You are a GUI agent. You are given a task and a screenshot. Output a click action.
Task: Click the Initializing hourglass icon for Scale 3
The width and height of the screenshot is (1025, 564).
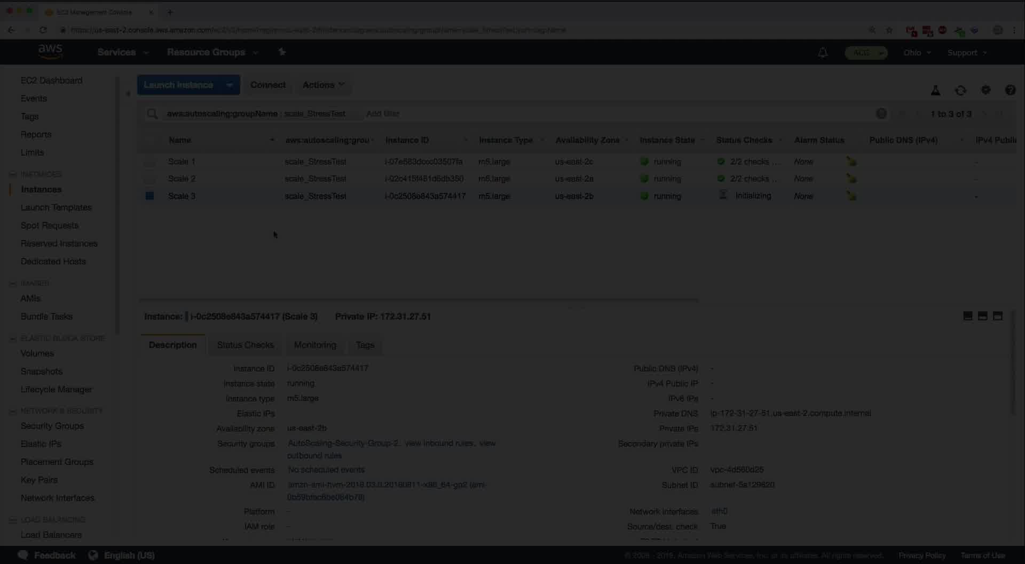point(723,195)
